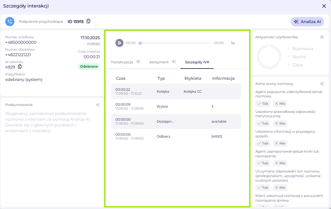Switch to the Sentyment tab
This screenshot has width=331, height=209.
[x=159, y=62]
